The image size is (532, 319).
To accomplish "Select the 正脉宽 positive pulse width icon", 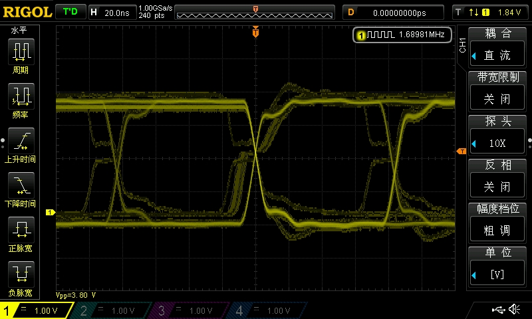I will pyautogui.click(x=21, y=230).
